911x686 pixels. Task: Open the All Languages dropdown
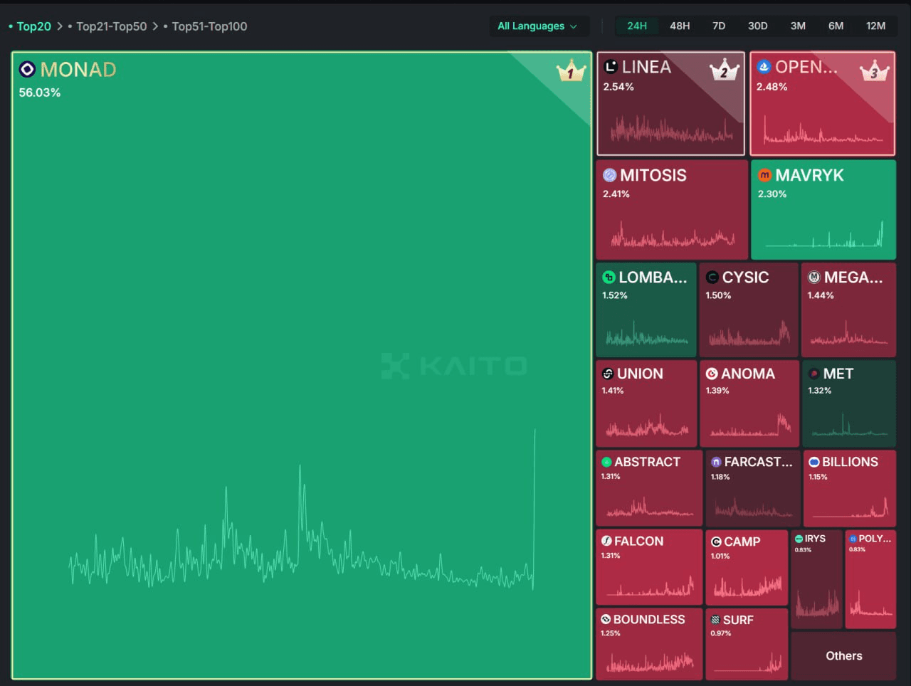(x=538, y=26)
